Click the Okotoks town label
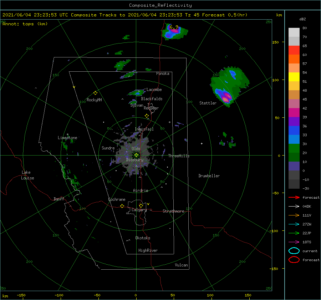 [143, 238]
